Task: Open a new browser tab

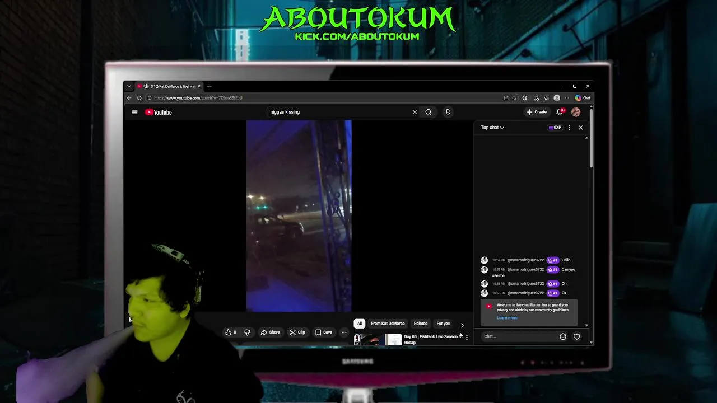Action: point(209,86)
